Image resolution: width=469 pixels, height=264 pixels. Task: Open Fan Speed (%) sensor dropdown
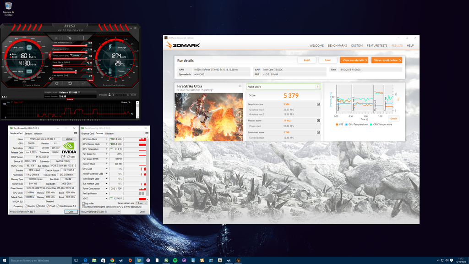point(106,154)
